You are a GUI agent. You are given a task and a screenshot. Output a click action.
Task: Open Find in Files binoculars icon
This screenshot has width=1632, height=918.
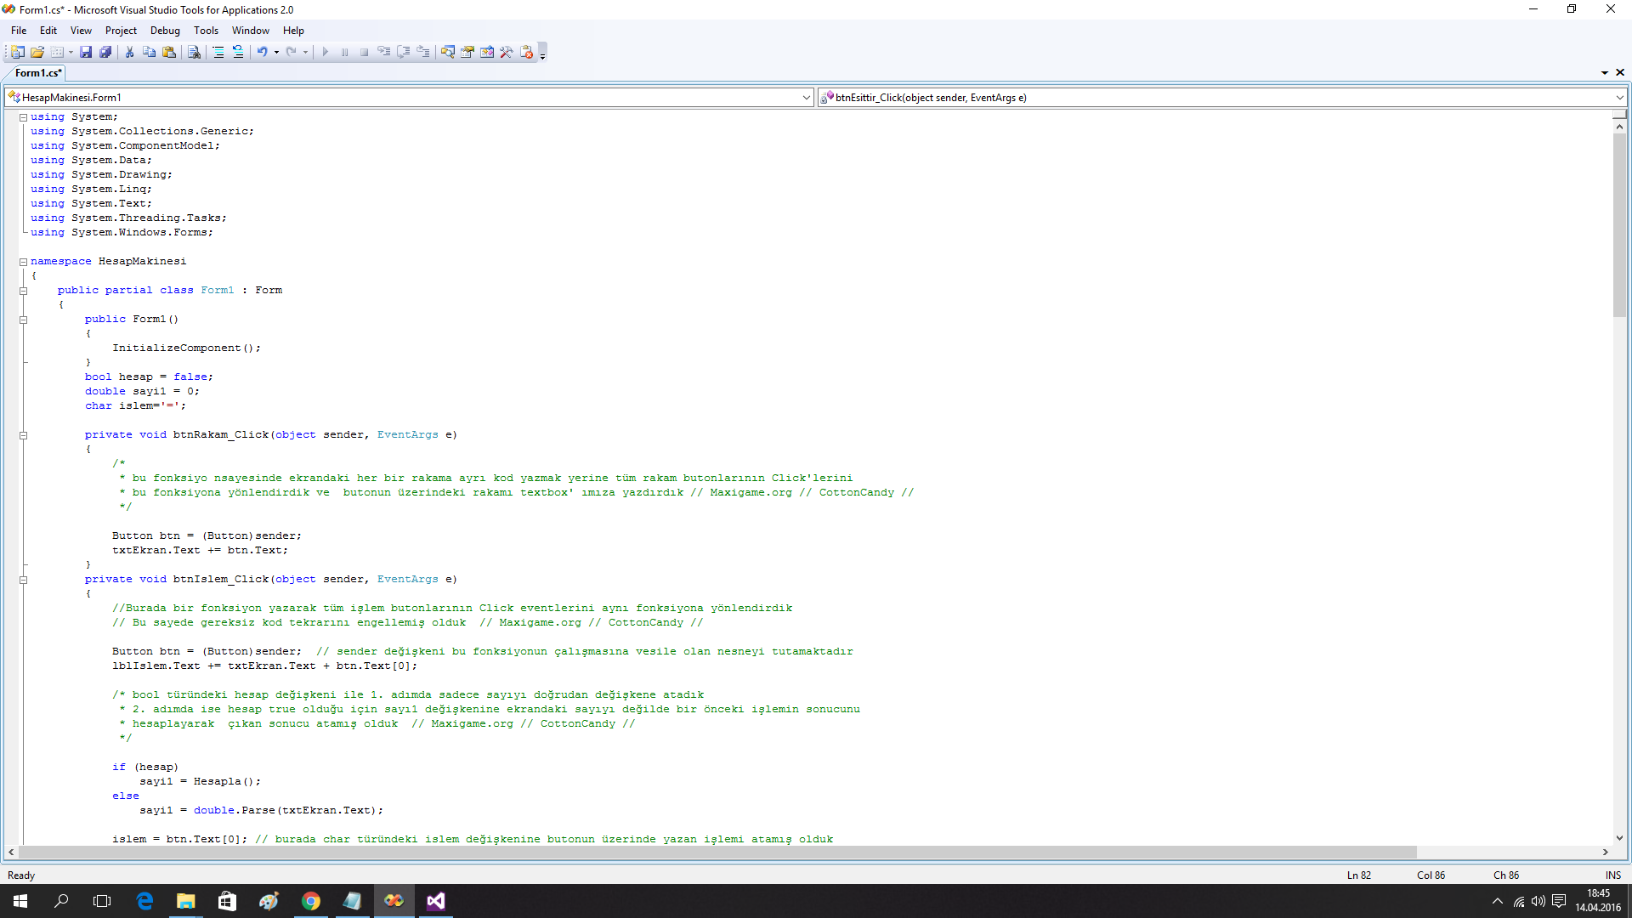click(x=194, y=52)
